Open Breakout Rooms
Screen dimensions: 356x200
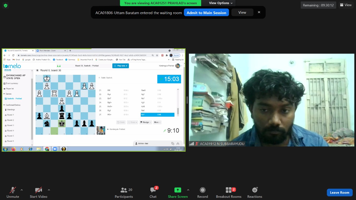pos(229,192)
